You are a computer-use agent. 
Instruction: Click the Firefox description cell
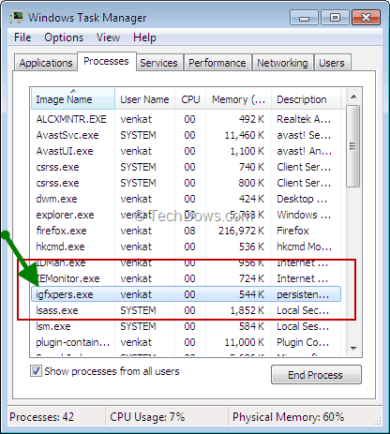point(292,231)
